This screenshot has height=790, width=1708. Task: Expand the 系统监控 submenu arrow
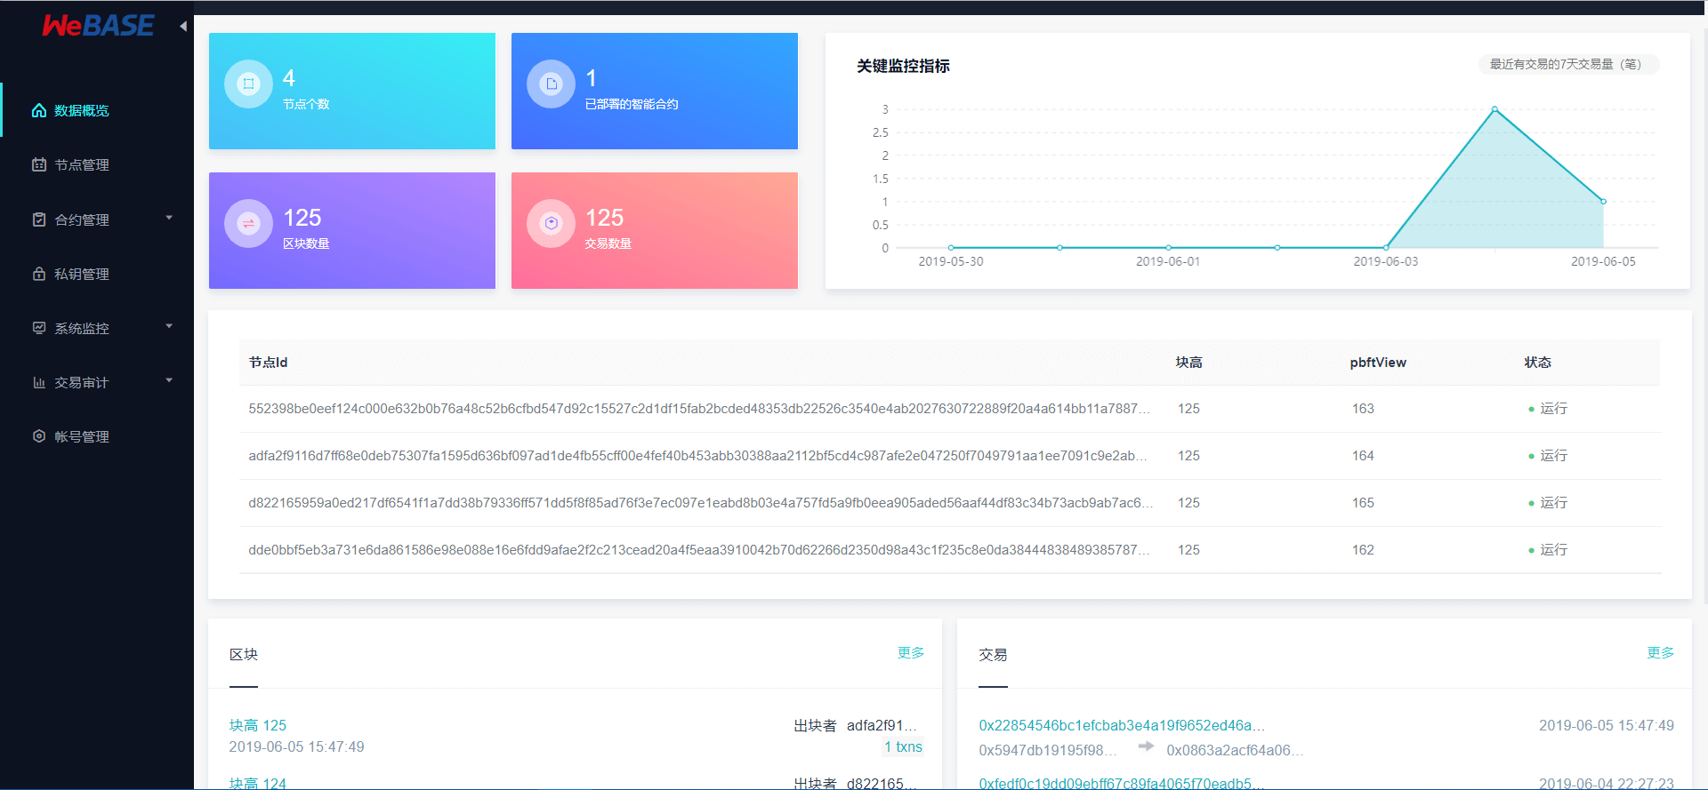[169, 326]
